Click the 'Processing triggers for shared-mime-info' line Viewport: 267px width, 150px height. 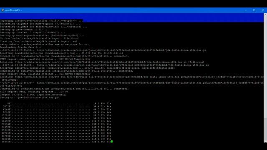click(43, 27)
